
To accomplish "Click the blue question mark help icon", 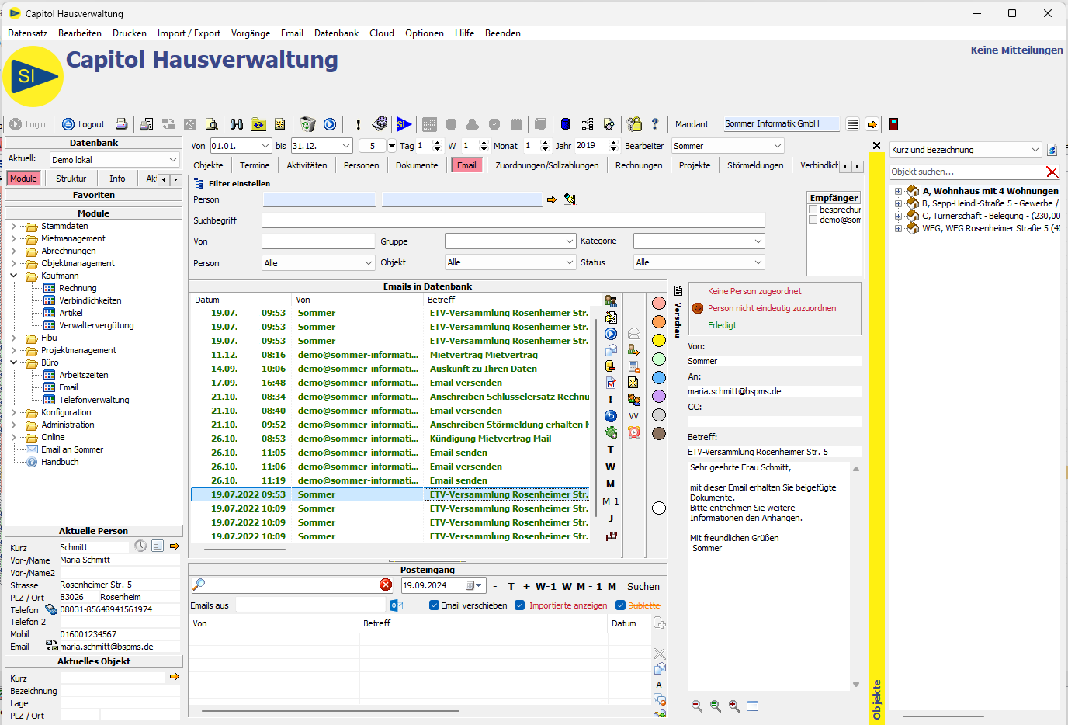I will coord(654,124).
